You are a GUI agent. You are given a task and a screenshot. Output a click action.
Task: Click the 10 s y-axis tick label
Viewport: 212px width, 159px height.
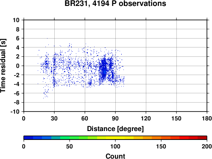16,20
